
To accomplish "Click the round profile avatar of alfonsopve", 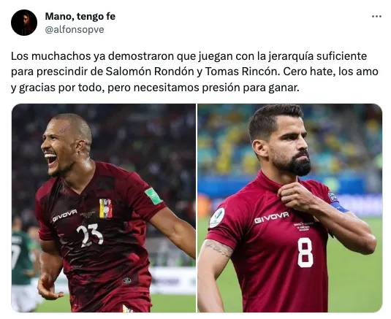I will click(x=24, y=23).
